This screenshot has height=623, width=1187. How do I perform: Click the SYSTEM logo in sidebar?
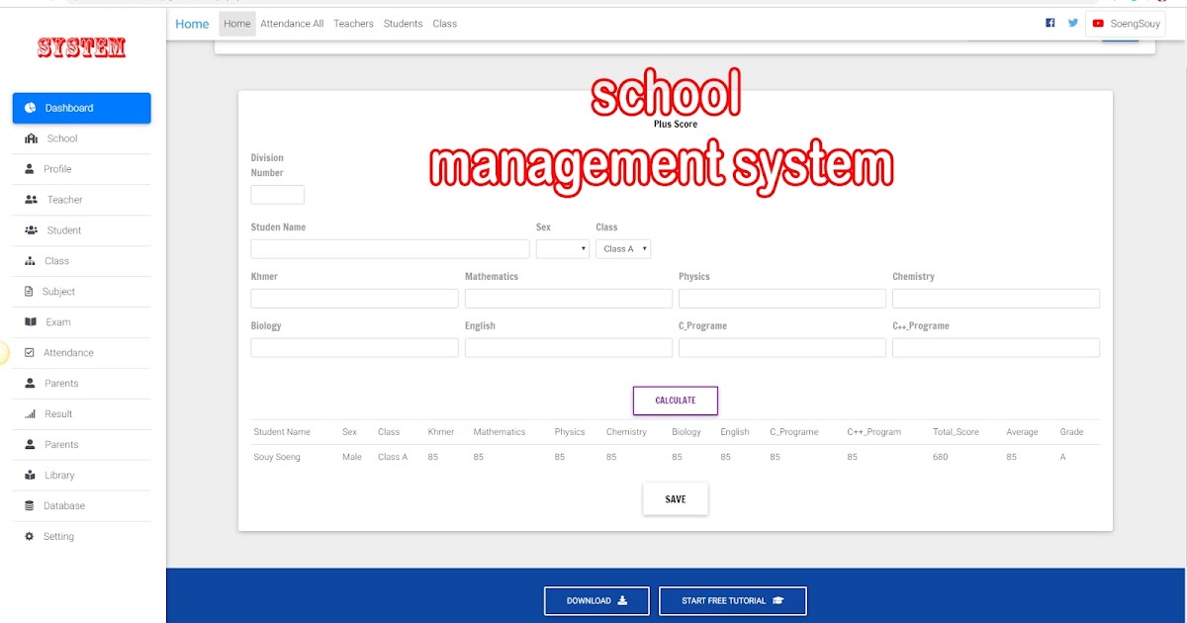(82, 47)
